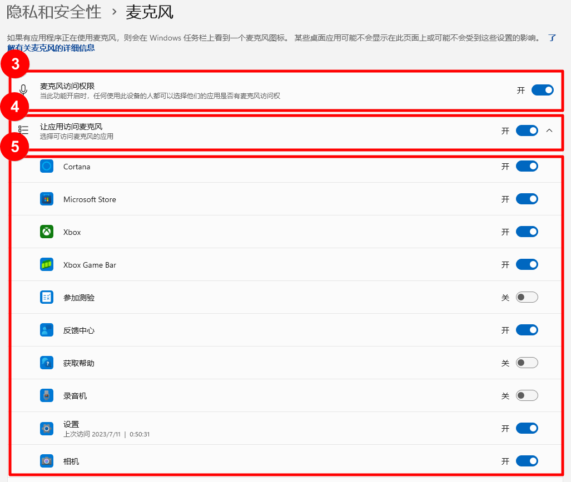Viewport: 571px width, 482px height.
Task: Click the 获取帮助 app icon
Action: 47,363
